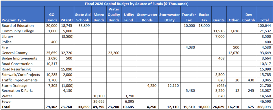Click the 'Police' row label
The height and width of the screenshot is (110, 273).
tap(7, 42)
